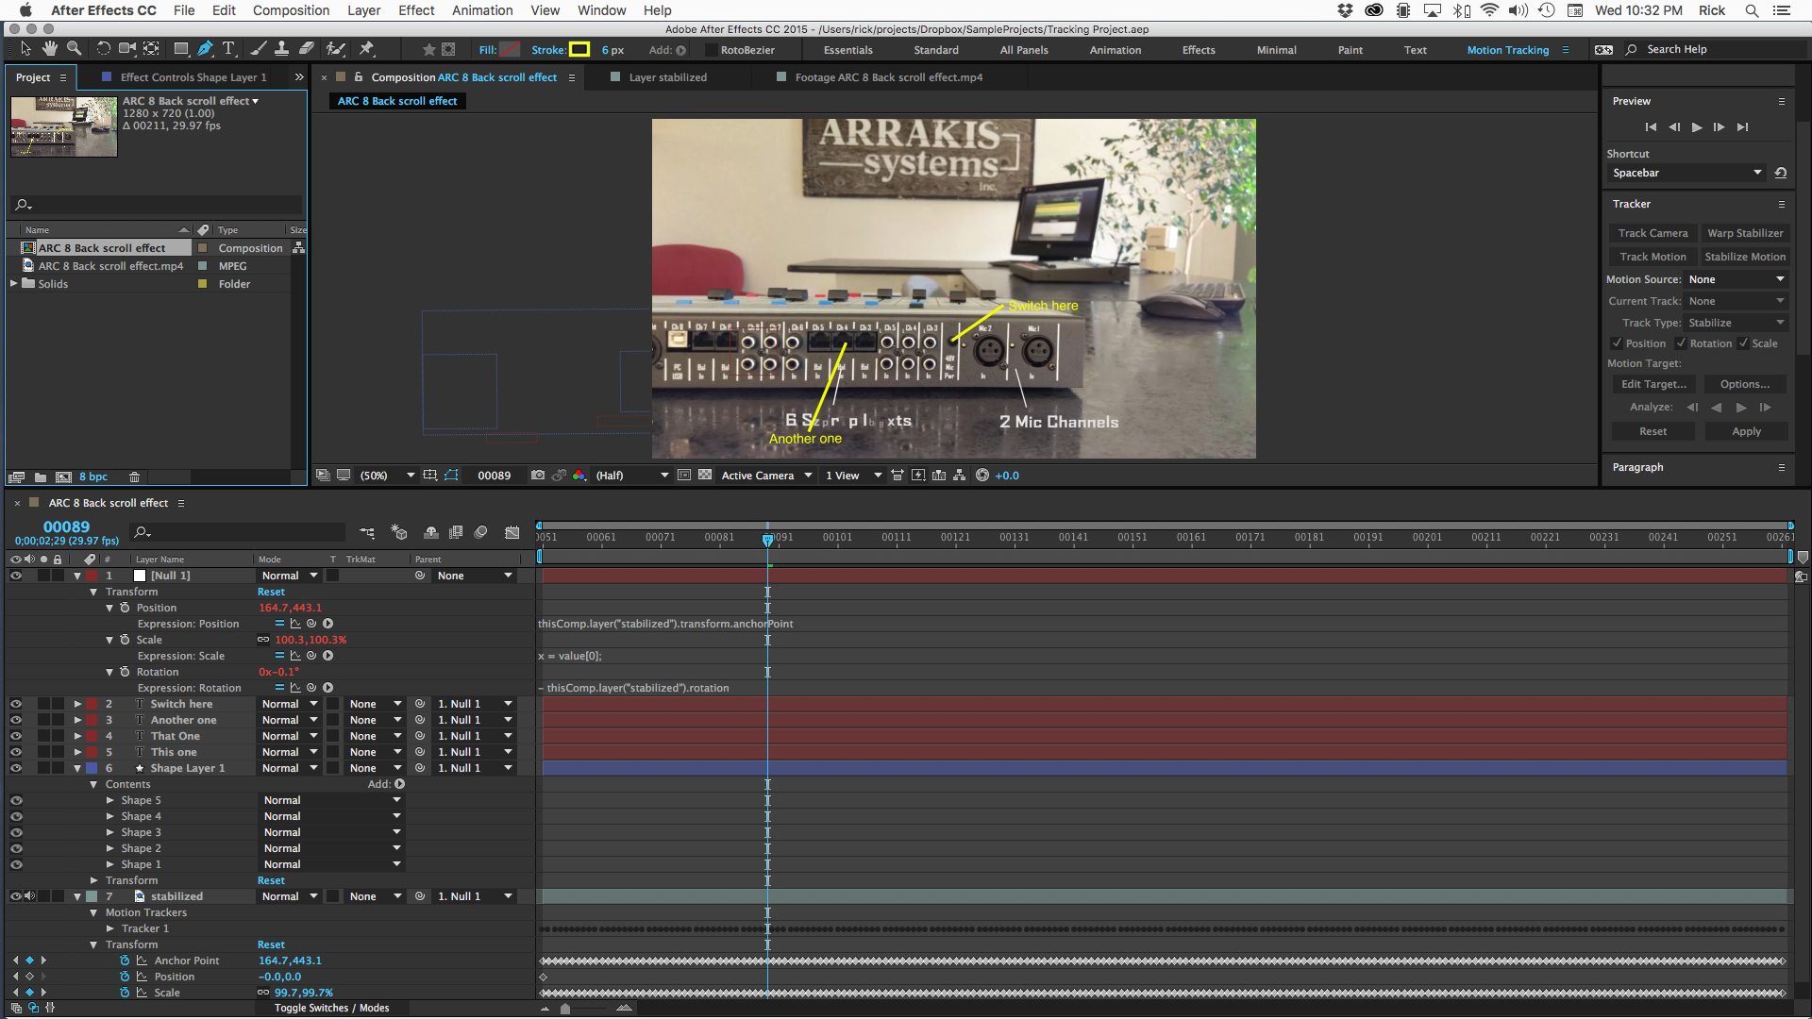Delete selected project item with trash icon
Screen dimensions: 1812x1019
click(x=134, y=477)
